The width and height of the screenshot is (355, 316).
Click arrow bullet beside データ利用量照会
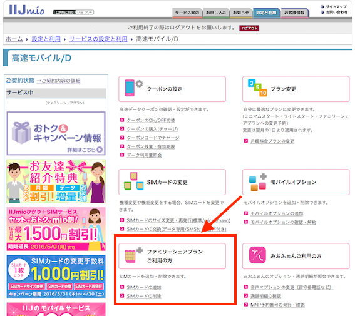click(122, 155)
